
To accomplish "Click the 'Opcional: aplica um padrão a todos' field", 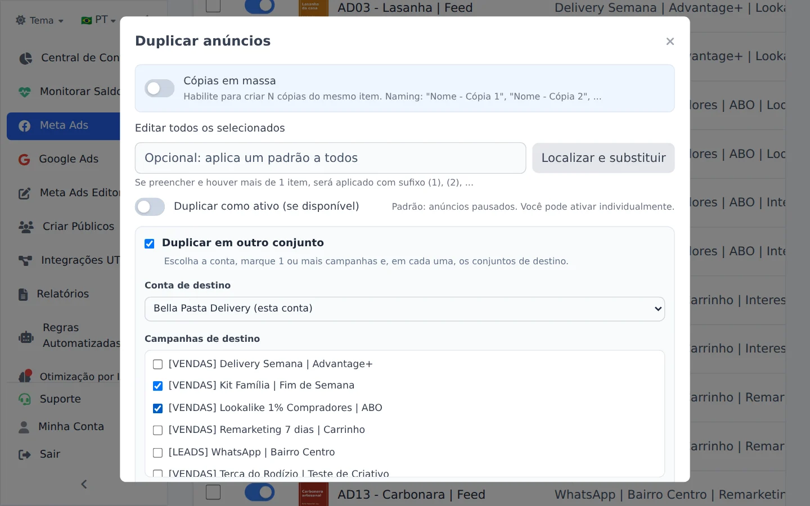I will pos(330,158).
